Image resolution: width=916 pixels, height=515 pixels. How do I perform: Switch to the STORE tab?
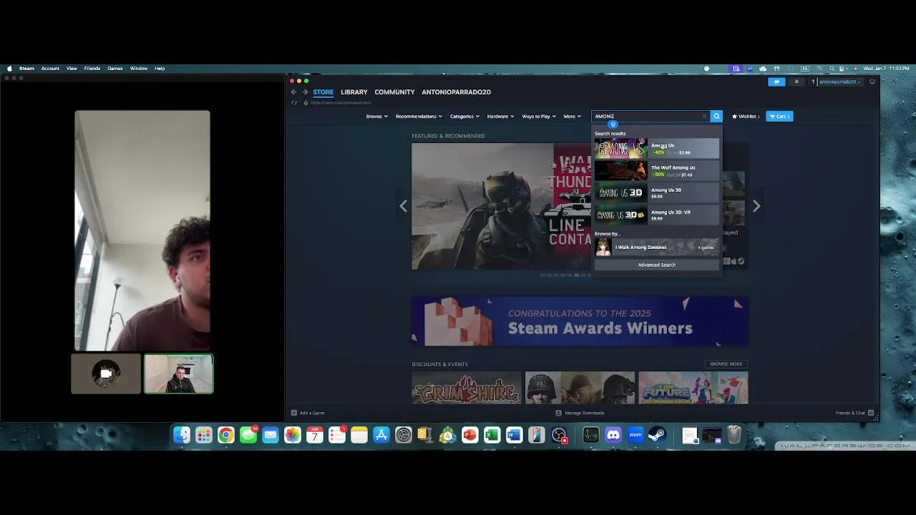tap(323, 92)
